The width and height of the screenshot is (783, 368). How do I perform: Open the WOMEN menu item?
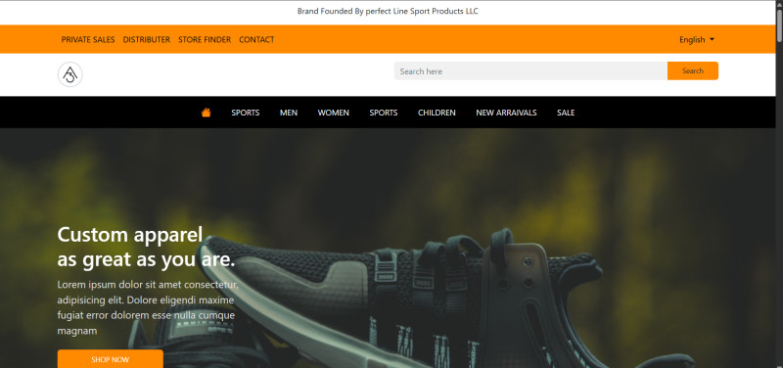[x=334, y=113]
